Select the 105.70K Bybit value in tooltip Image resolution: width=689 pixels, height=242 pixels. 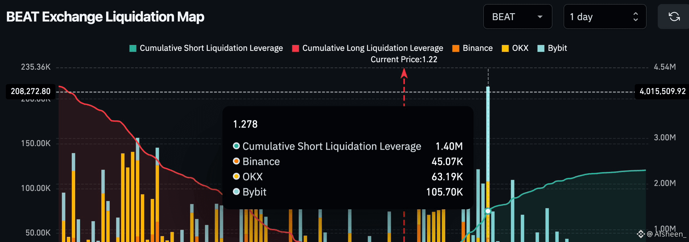coord(445,192)
